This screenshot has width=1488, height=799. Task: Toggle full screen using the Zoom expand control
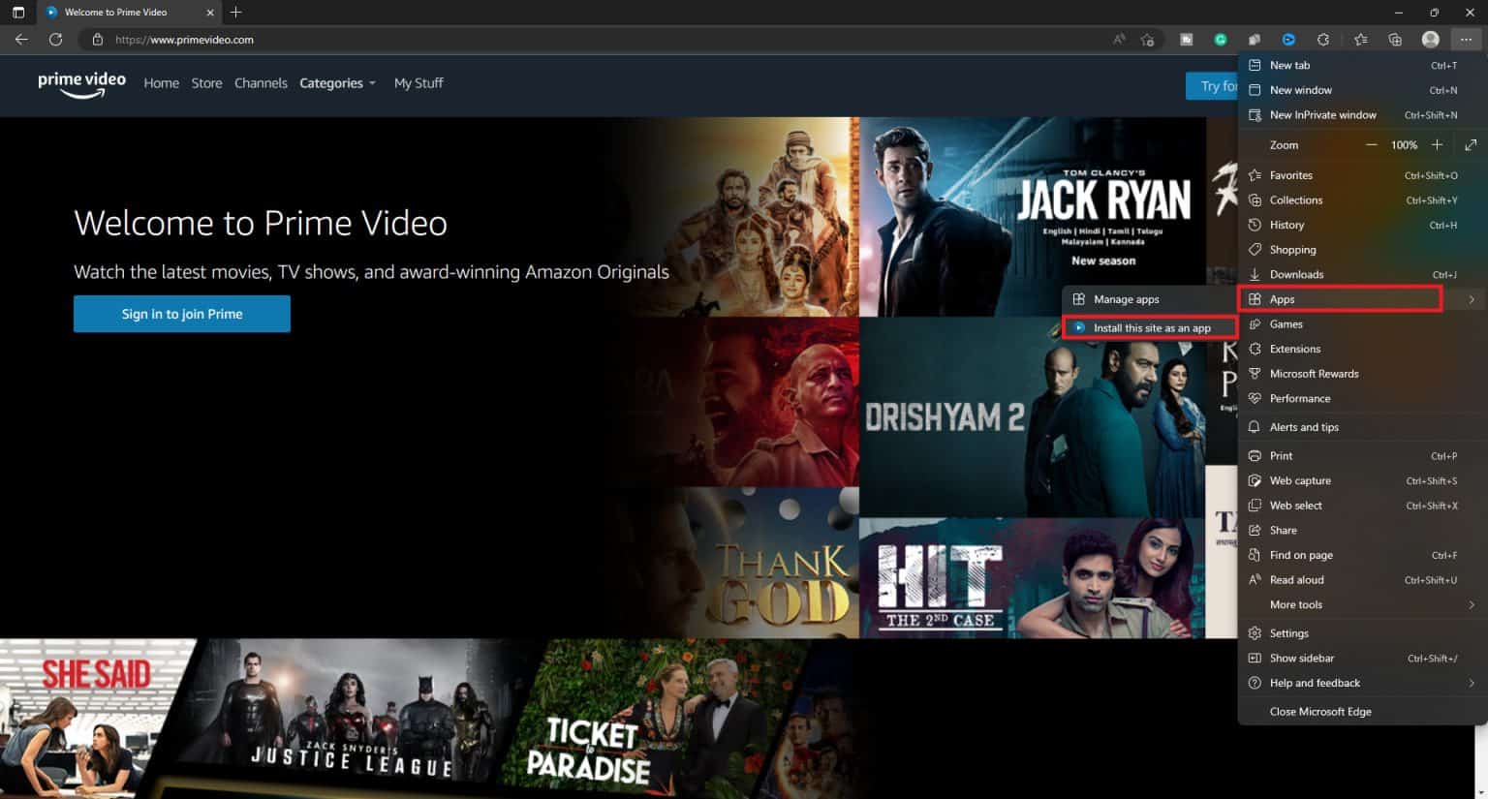click(1471, 144)
